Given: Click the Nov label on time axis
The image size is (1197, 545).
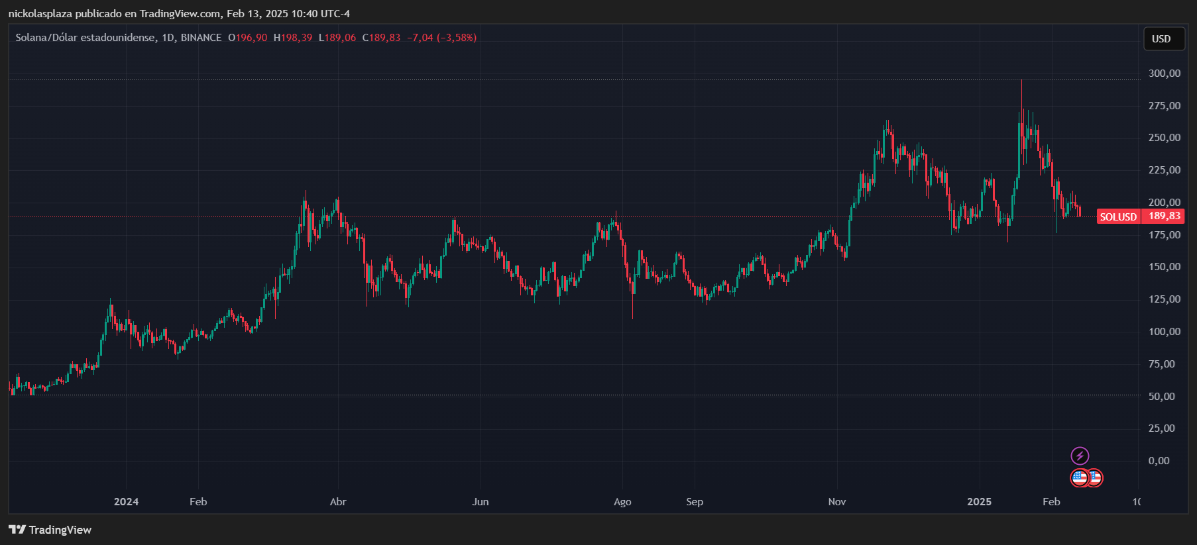Looking at the screenshot, I should pyautogui.click(x=837, y=501).
